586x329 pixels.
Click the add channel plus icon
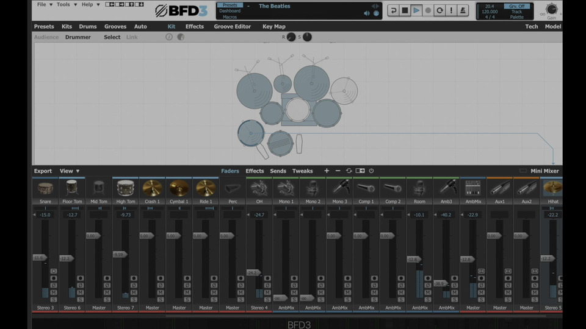pyautogui.click(x=327, y=171)
